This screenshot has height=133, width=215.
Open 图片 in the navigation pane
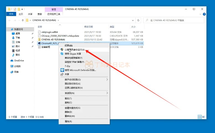pyautogui.click(x=18, y=46)
